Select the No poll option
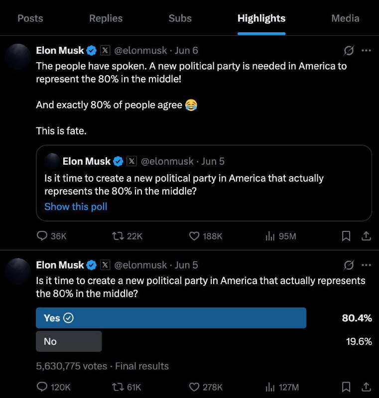 click(69, 341)
